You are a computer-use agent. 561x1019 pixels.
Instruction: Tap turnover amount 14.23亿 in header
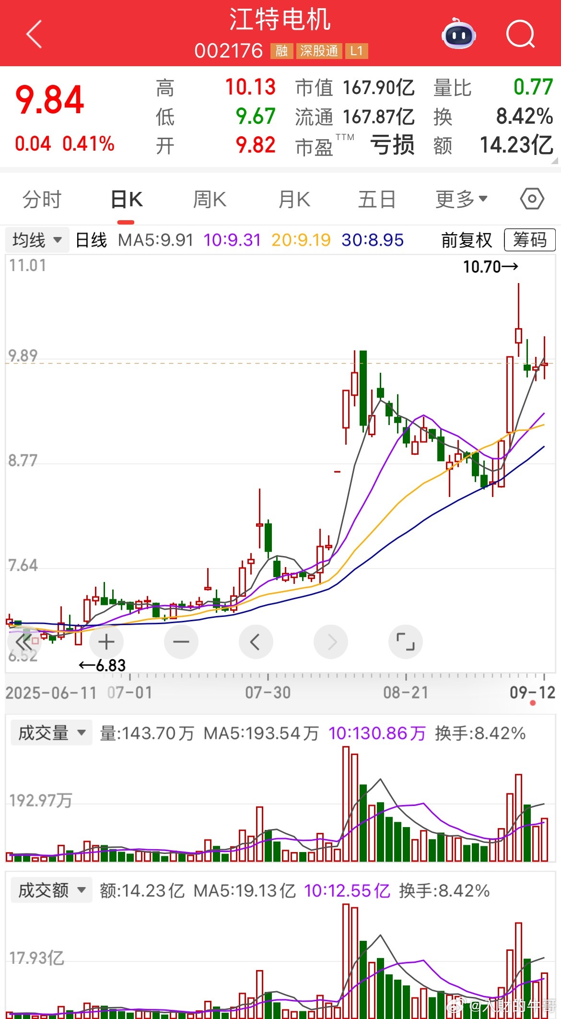[517, 145]
